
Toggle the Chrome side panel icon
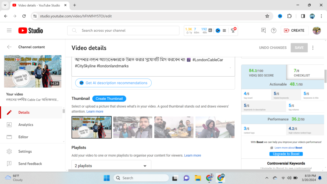(303, 16)
